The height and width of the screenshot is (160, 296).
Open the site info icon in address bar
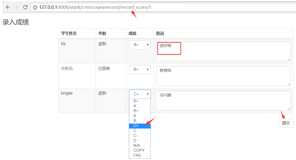(x=35, y=8)
